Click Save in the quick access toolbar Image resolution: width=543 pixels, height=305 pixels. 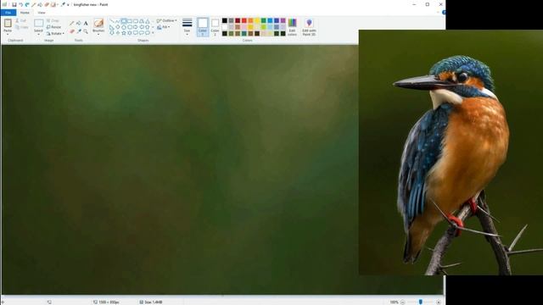[x=14, y=4]
